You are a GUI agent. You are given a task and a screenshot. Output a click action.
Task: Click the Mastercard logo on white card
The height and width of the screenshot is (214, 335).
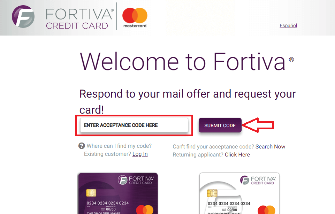click(266, 210)
